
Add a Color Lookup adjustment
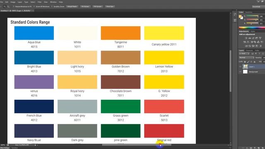[x=262, y=42]
